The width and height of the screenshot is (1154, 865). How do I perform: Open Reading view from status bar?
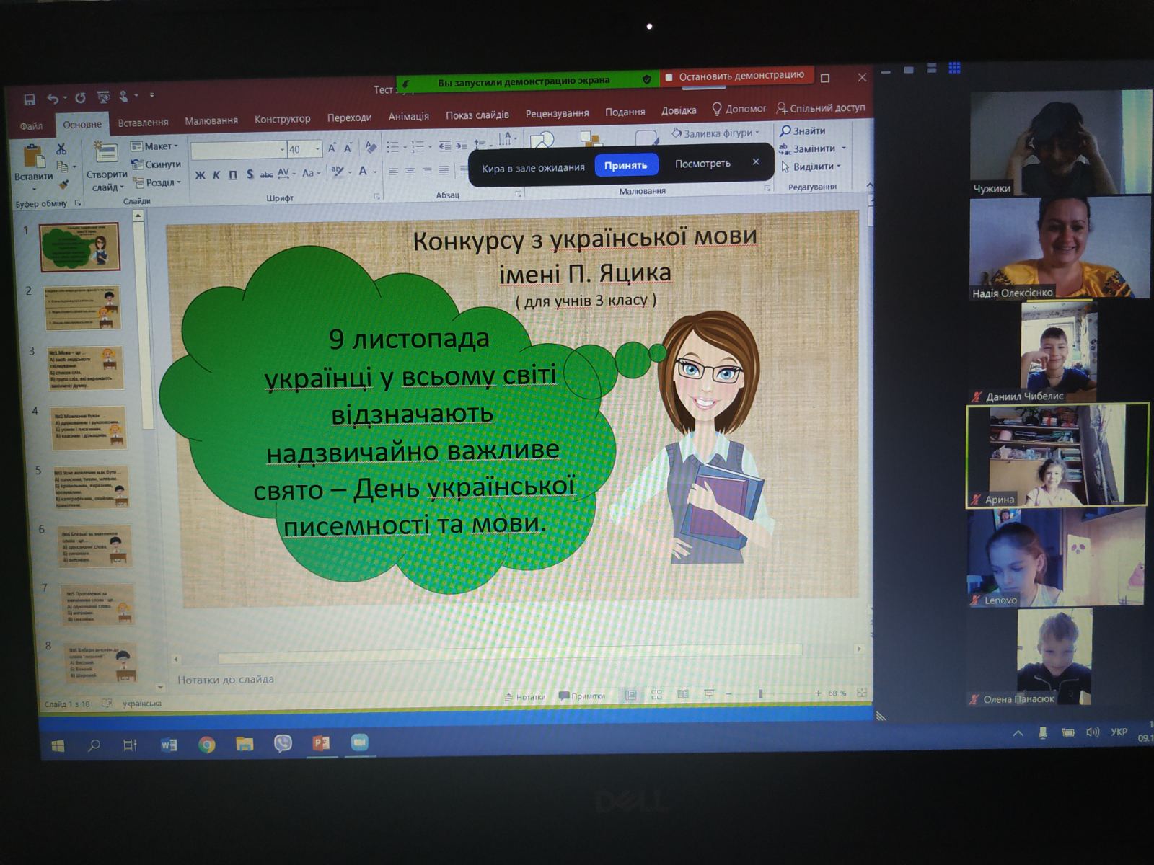tap(682, 695)
